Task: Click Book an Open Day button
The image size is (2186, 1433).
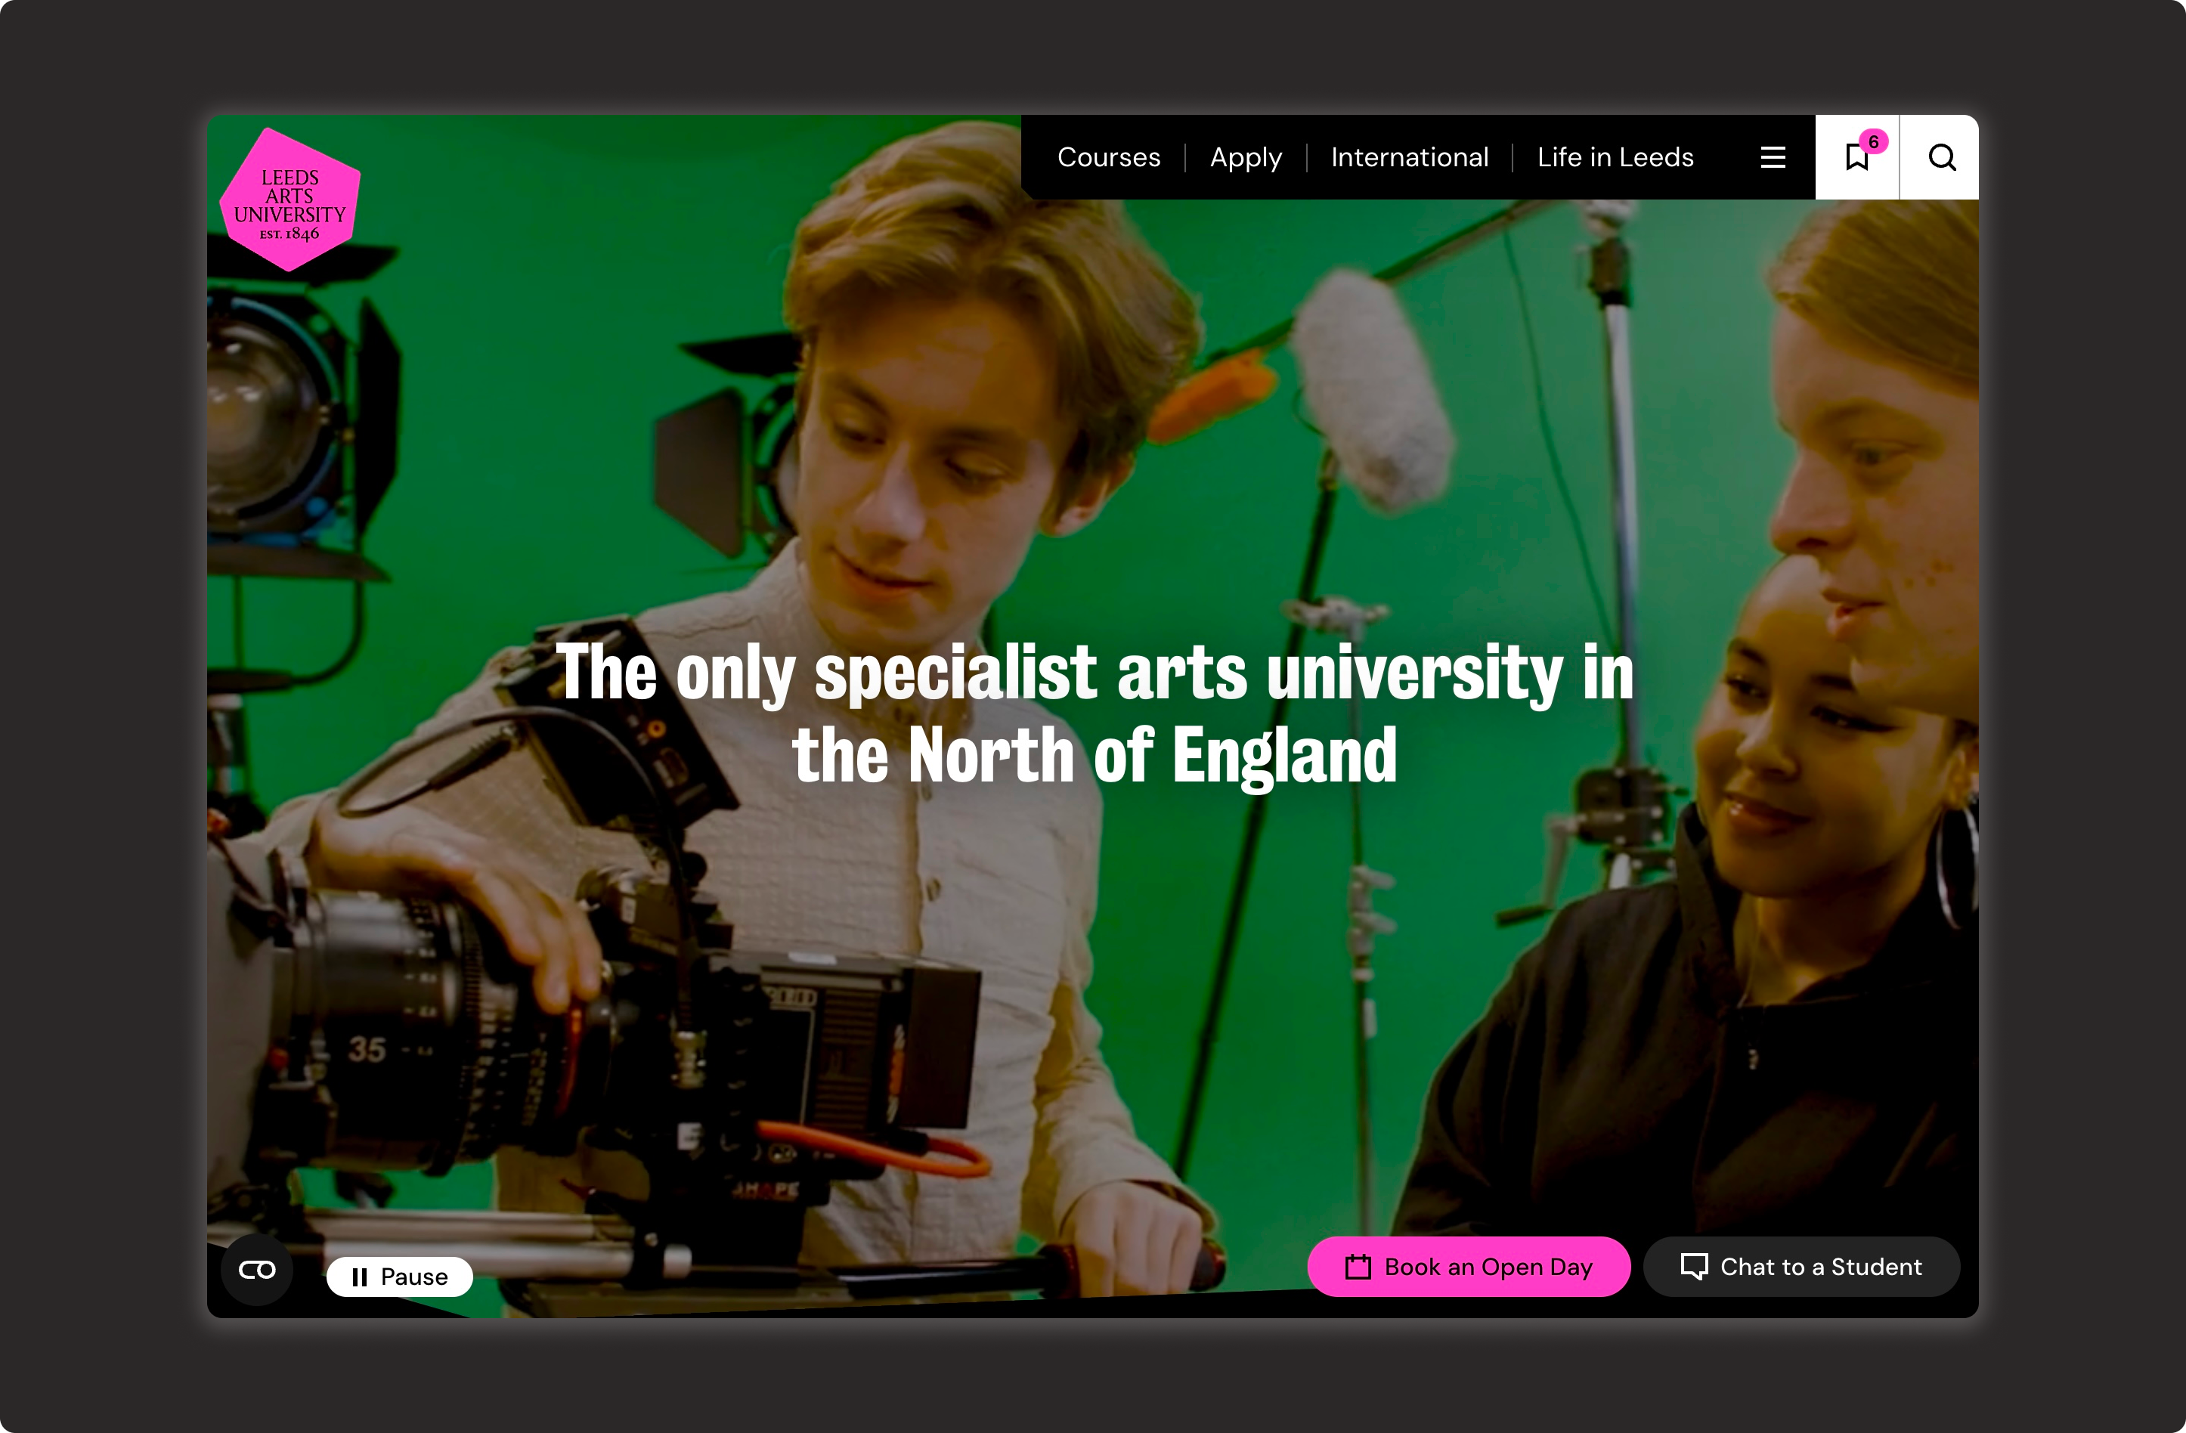Action: 1469,1267
